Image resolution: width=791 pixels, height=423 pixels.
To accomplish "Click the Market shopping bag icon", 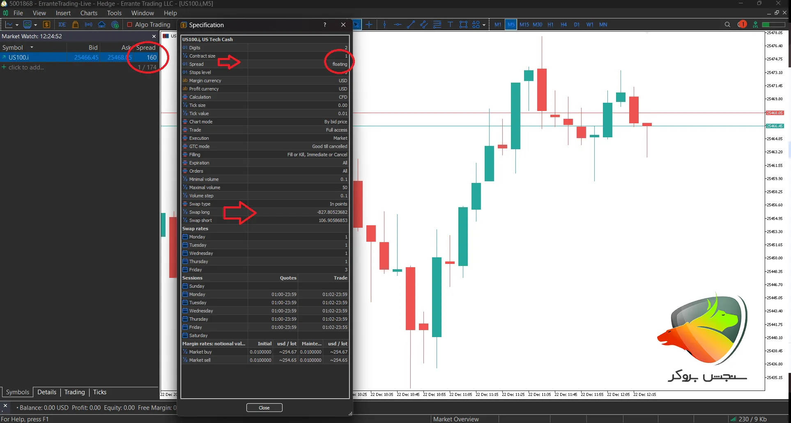I will [75, 25].
